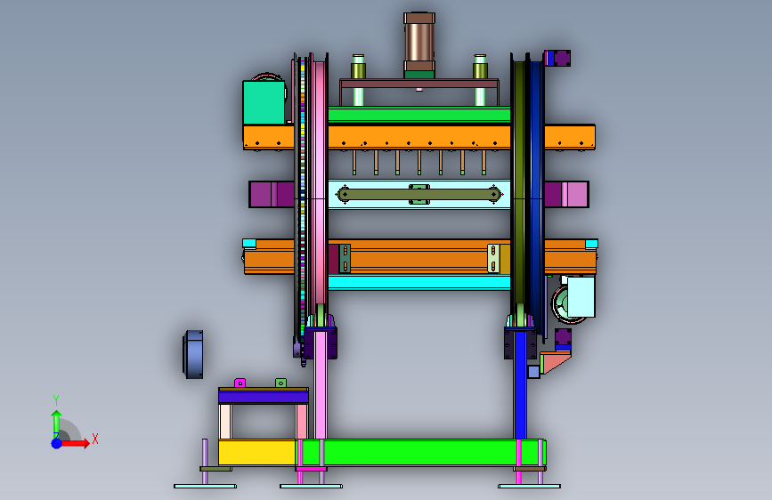Pick the detached blue-gray cylindrical part
The image size is (772, 500).
pyautogui.click(x=193, y=354)
